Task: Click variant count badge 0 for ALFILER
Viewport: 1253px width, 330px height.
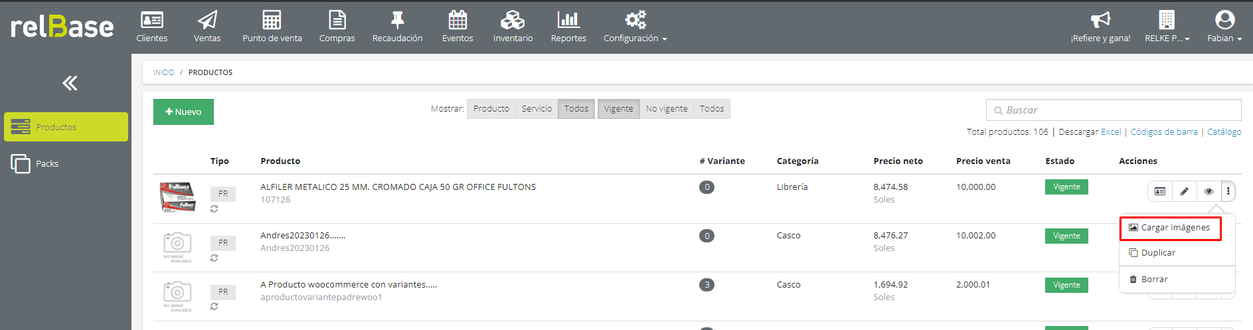Action: coord(707,187)
